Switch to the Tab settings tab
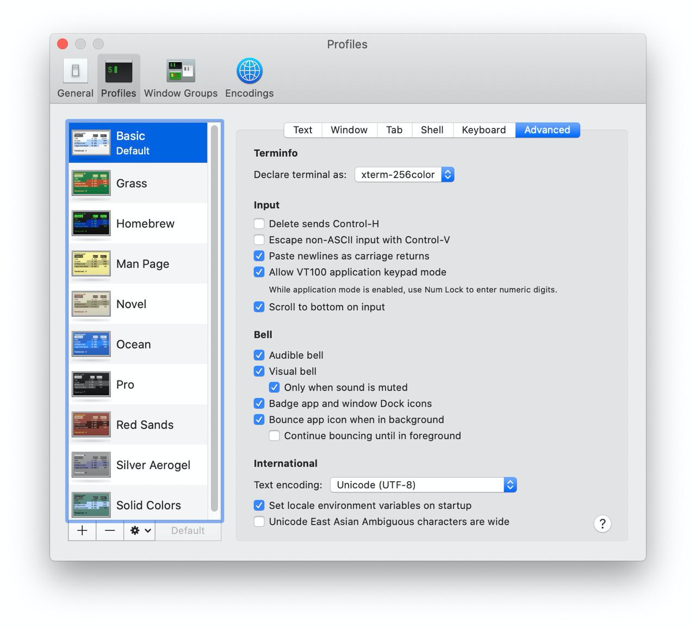 click(394, 130)
